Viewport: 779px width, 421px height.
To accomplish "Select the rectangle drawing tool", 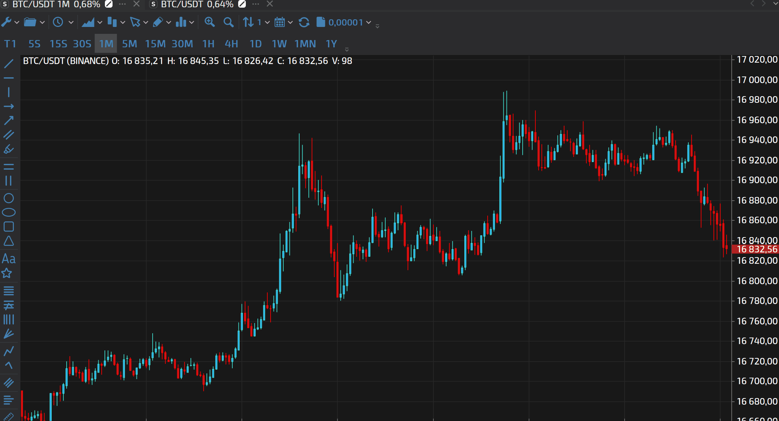I will (x=9, y=227).
